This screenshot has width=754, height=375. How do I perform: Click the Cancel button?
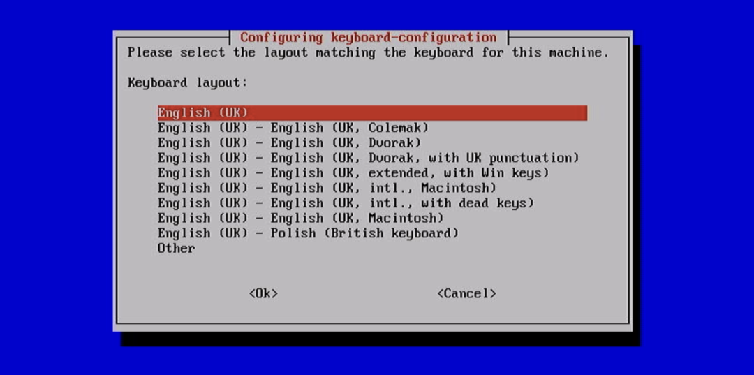point(466,293)
